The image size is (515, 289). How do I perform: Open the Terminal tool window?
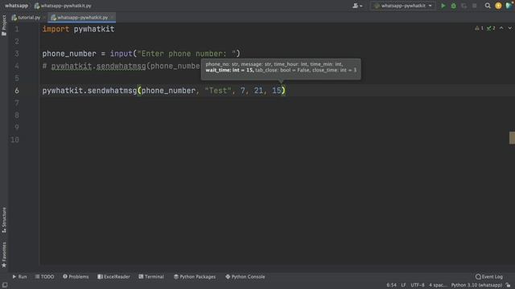[151, 276]
